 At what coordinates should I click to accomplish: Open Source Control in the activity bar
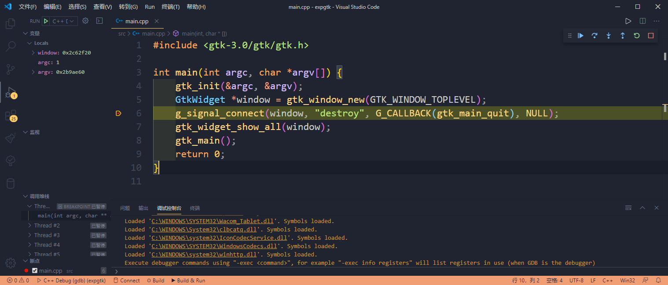(x=10, y=69)
